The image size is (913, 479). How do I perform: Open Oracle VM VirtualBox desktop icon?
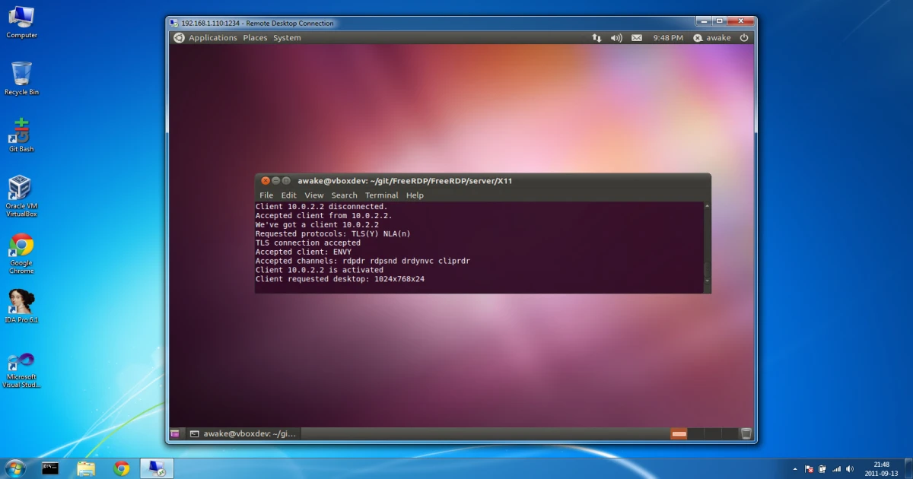click(21, 195)
